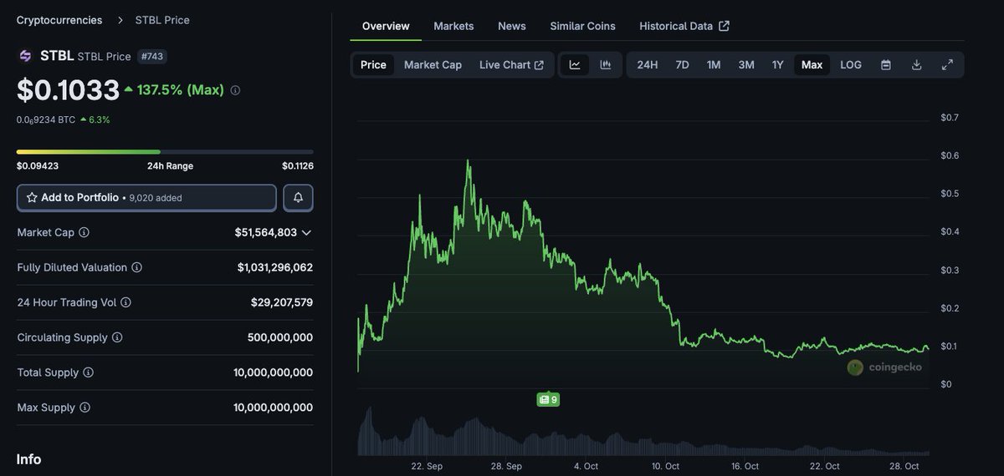Select the Price chart mode
Image resolution: width=1004 pixels, height=476 pixels.
coord(373,65)
